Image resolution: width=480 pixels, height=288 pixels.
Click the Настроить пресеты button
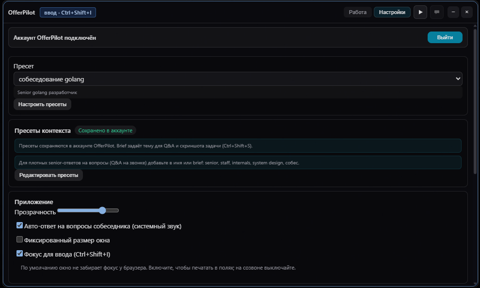coord(42,104)
